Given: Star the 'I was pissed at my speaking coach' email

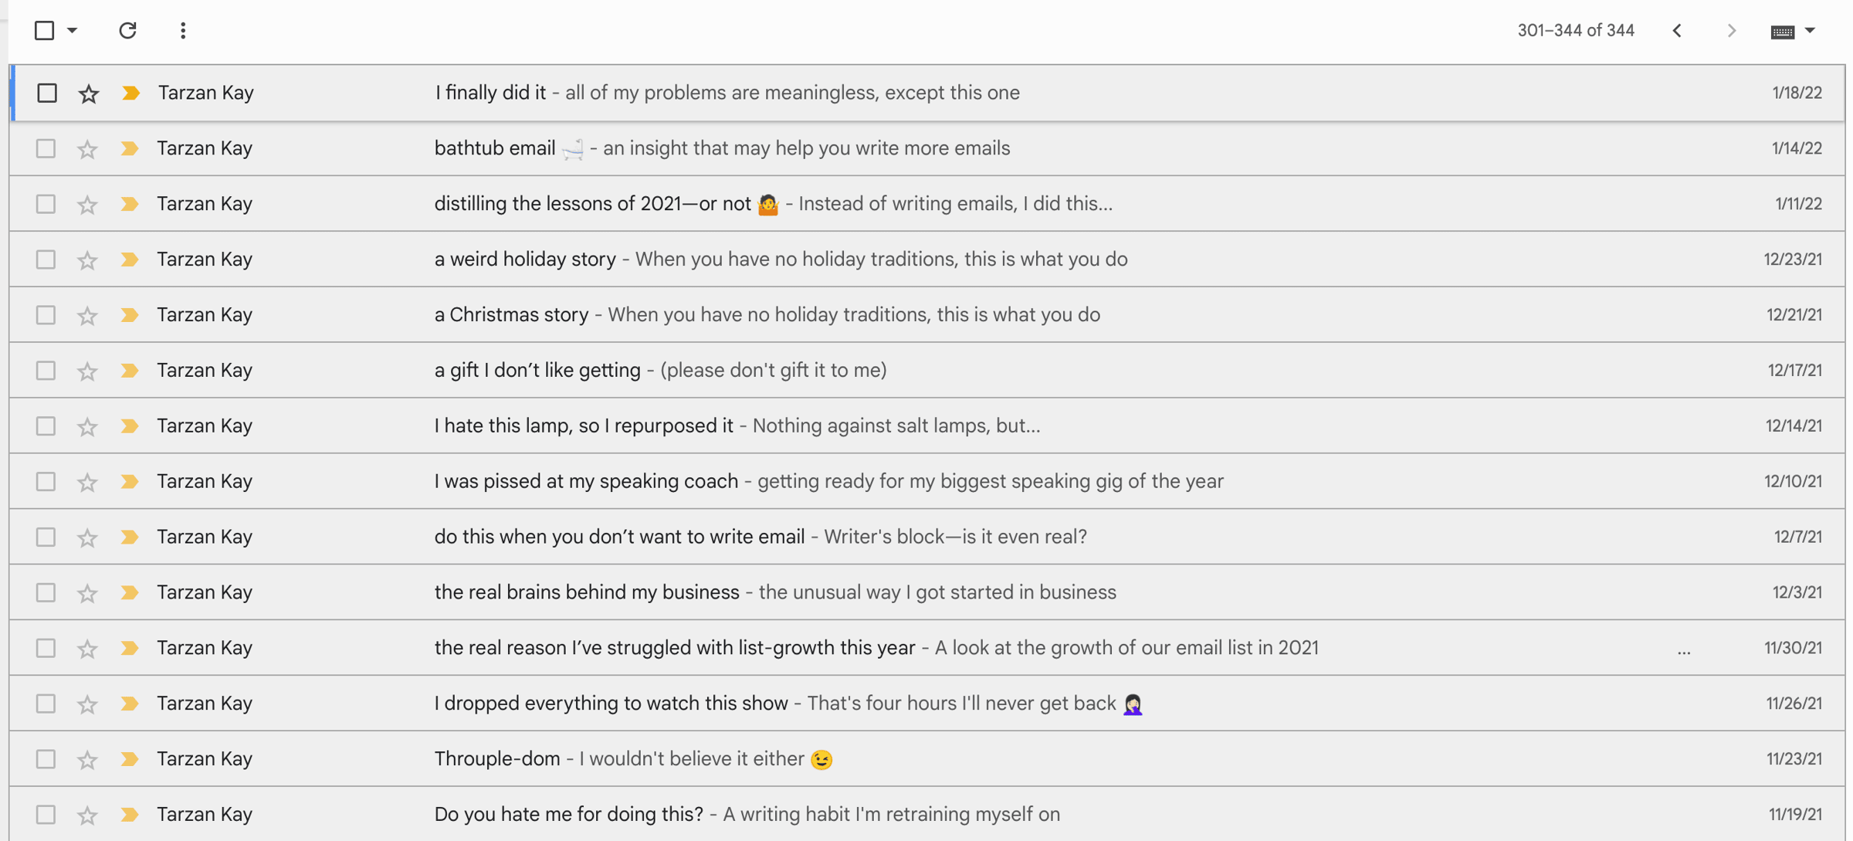Looking at the screenshot, I should coord(87,483).
